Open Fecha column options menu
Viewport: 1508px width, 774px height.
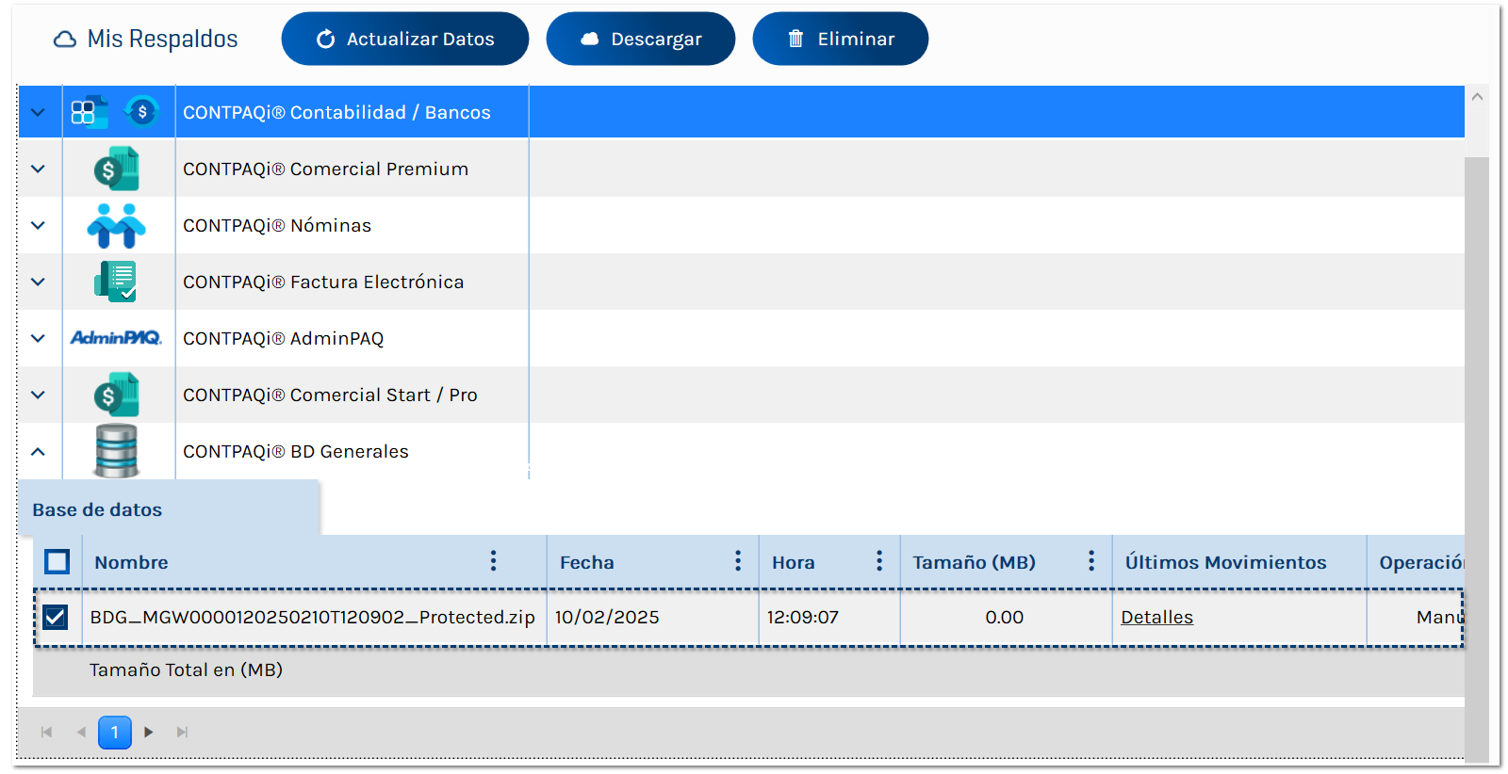pyautogui.click(x=738, y=561)
